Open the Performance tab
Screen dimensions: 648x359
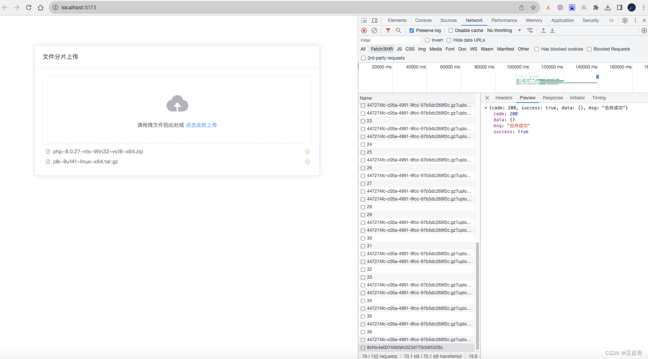tap(504, 20)
